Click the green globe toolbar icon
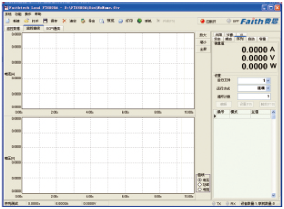The height and width of the screenshot is (209, 284). coord(140,21)
